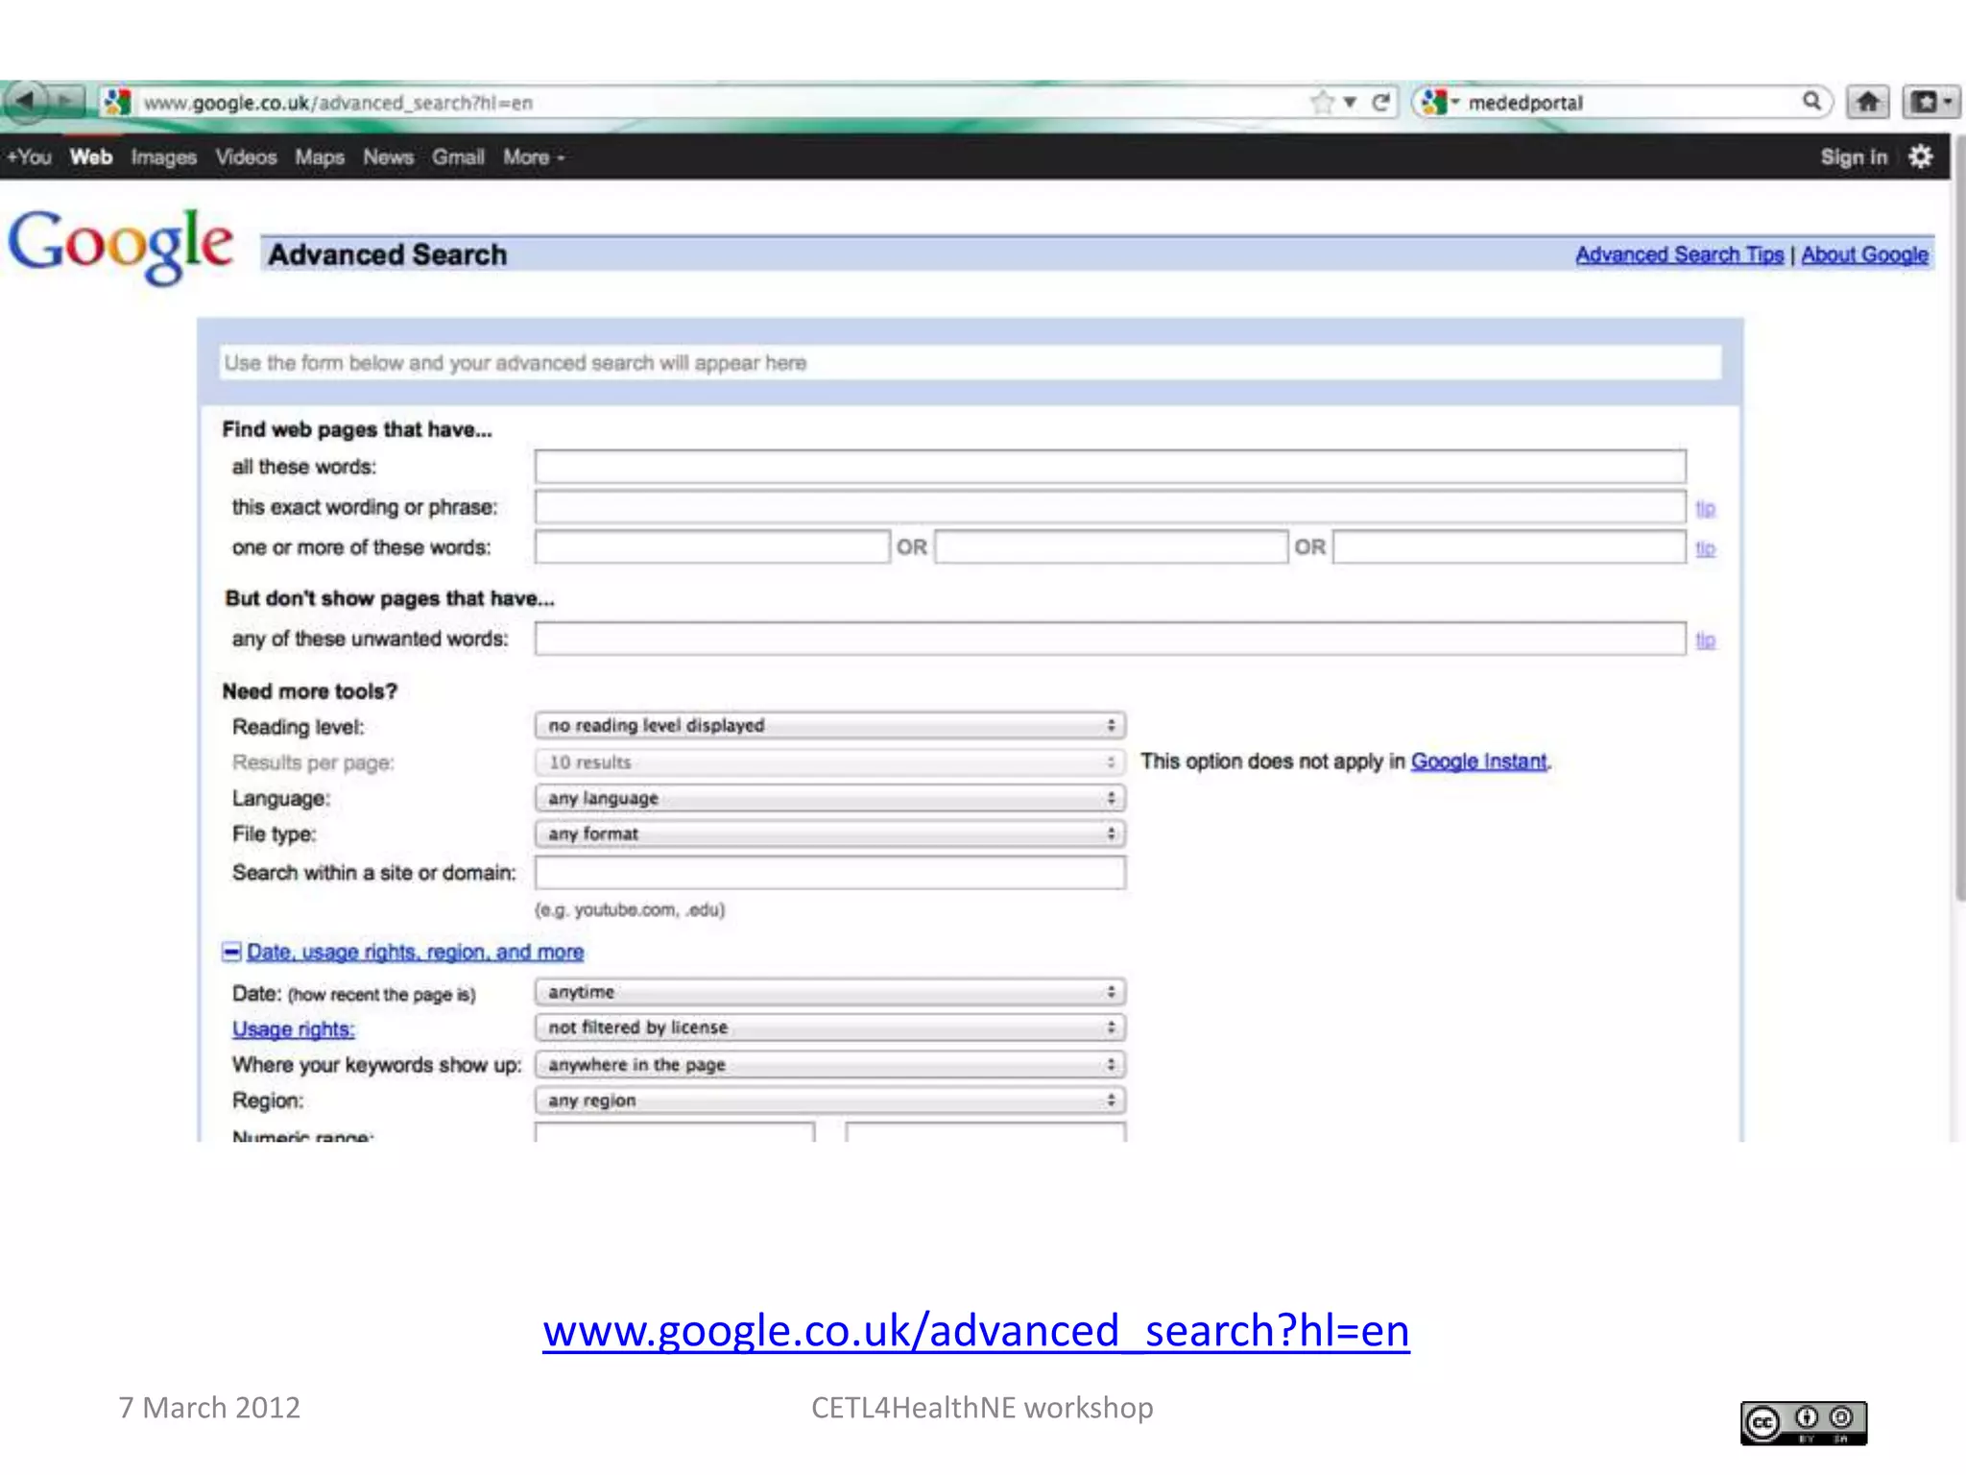Screen dimensions: 1966x1475
Task: Click third OR words input field
Action: point(1509,547)
